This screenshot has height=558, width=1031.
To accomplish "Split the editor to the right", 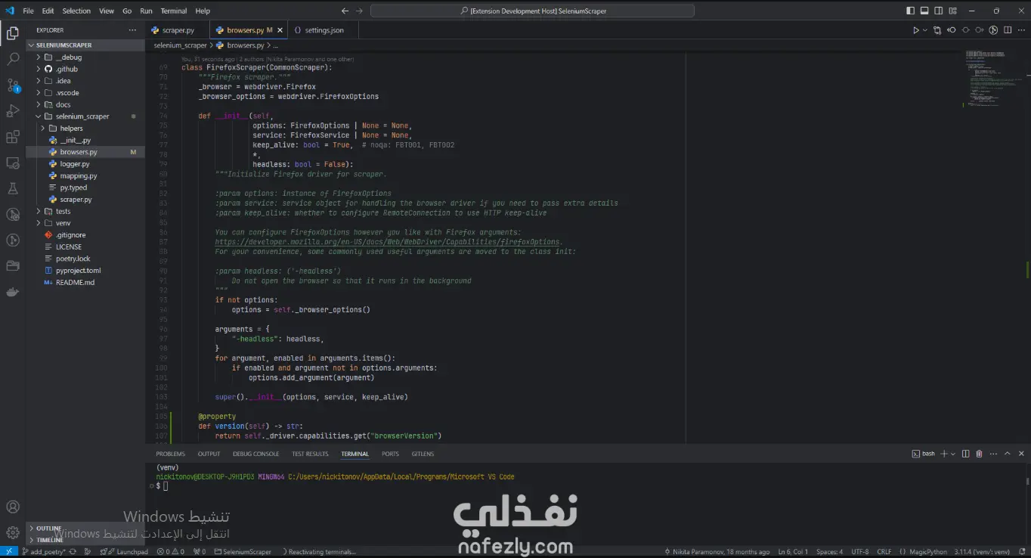I will [1007, 30].
